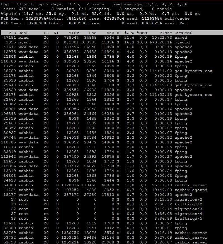Click the TIME+ column header
The width and height of the screenshot is (223, 244).
click(166, 33)
